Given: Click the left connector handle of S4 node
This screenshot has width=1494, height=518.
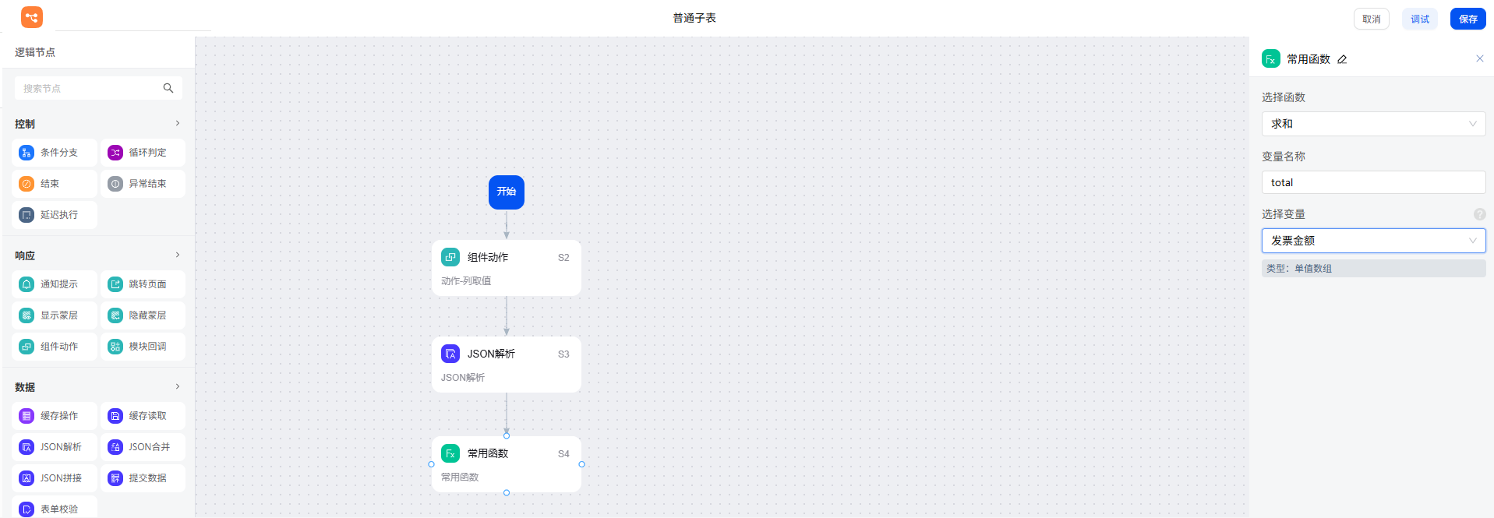Looking at the screenshot, I should click(x=431, y=464).
